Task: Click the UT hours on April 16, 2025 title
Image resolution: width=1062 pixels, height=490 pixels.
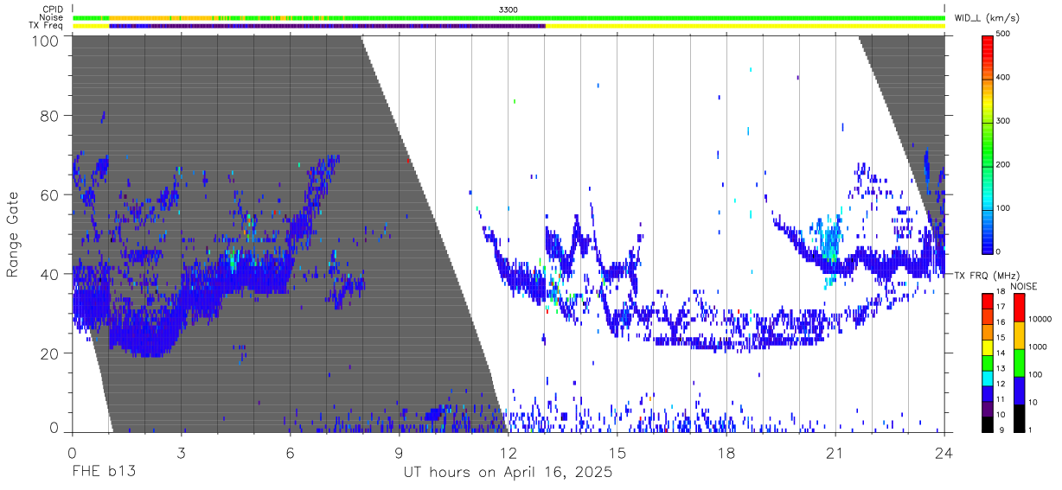Action: pyautogui.click(x=508, y=473)
